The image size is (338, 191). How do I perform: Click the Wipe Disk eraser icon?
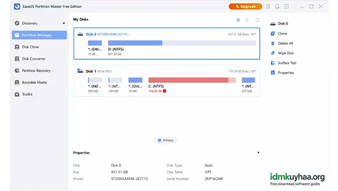(x=273, y=53)
